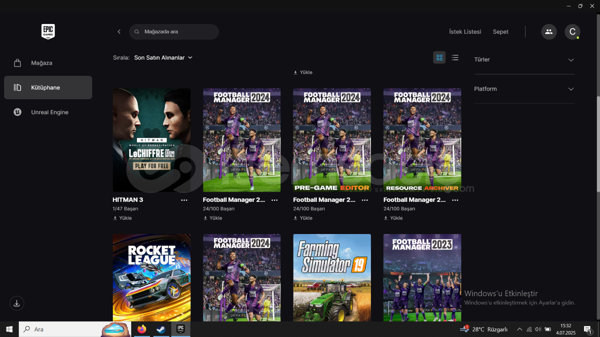Open volume control in tray

[x=538, y=329]
